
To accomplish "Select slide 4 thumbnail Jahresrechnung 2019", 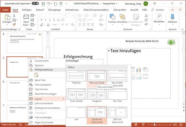I will (x=24, y=43).
